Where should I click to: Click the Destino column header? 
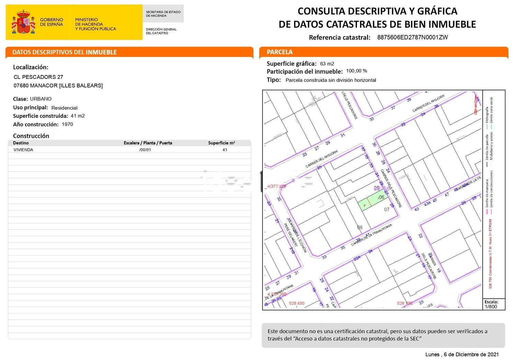(x=21, y=143)
